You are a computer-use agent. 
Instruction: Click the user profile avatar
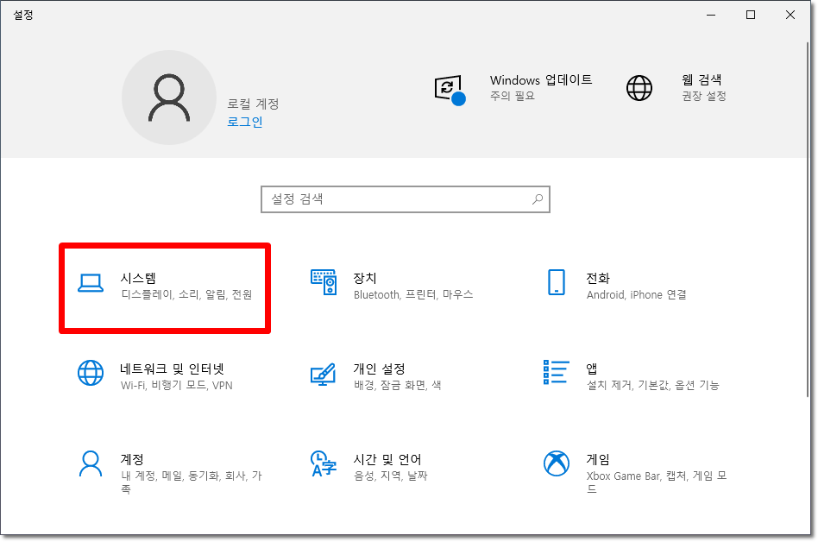[x=169, y=98]
